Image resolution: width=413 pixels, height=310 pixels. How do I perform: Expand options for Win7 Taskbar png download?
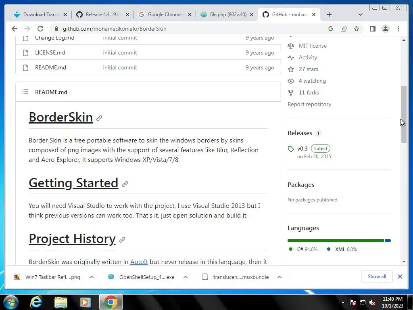[92, 277]
